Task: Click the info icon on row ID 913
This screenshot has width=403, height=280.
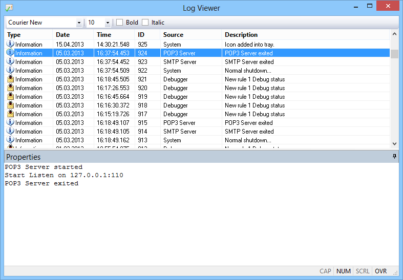Action: (x=10, y=140)
